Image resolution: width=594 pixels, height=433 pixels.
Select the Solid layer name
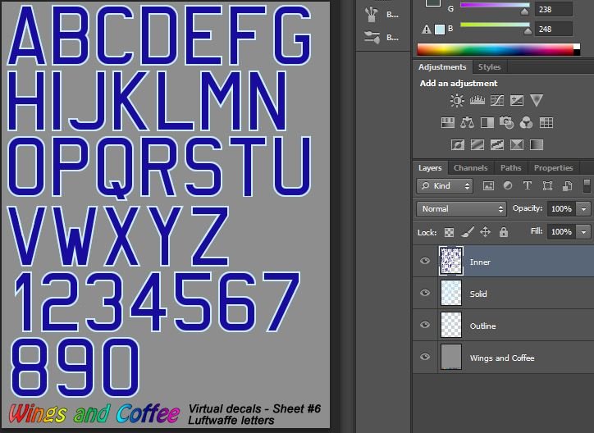[x=478, y=294]
